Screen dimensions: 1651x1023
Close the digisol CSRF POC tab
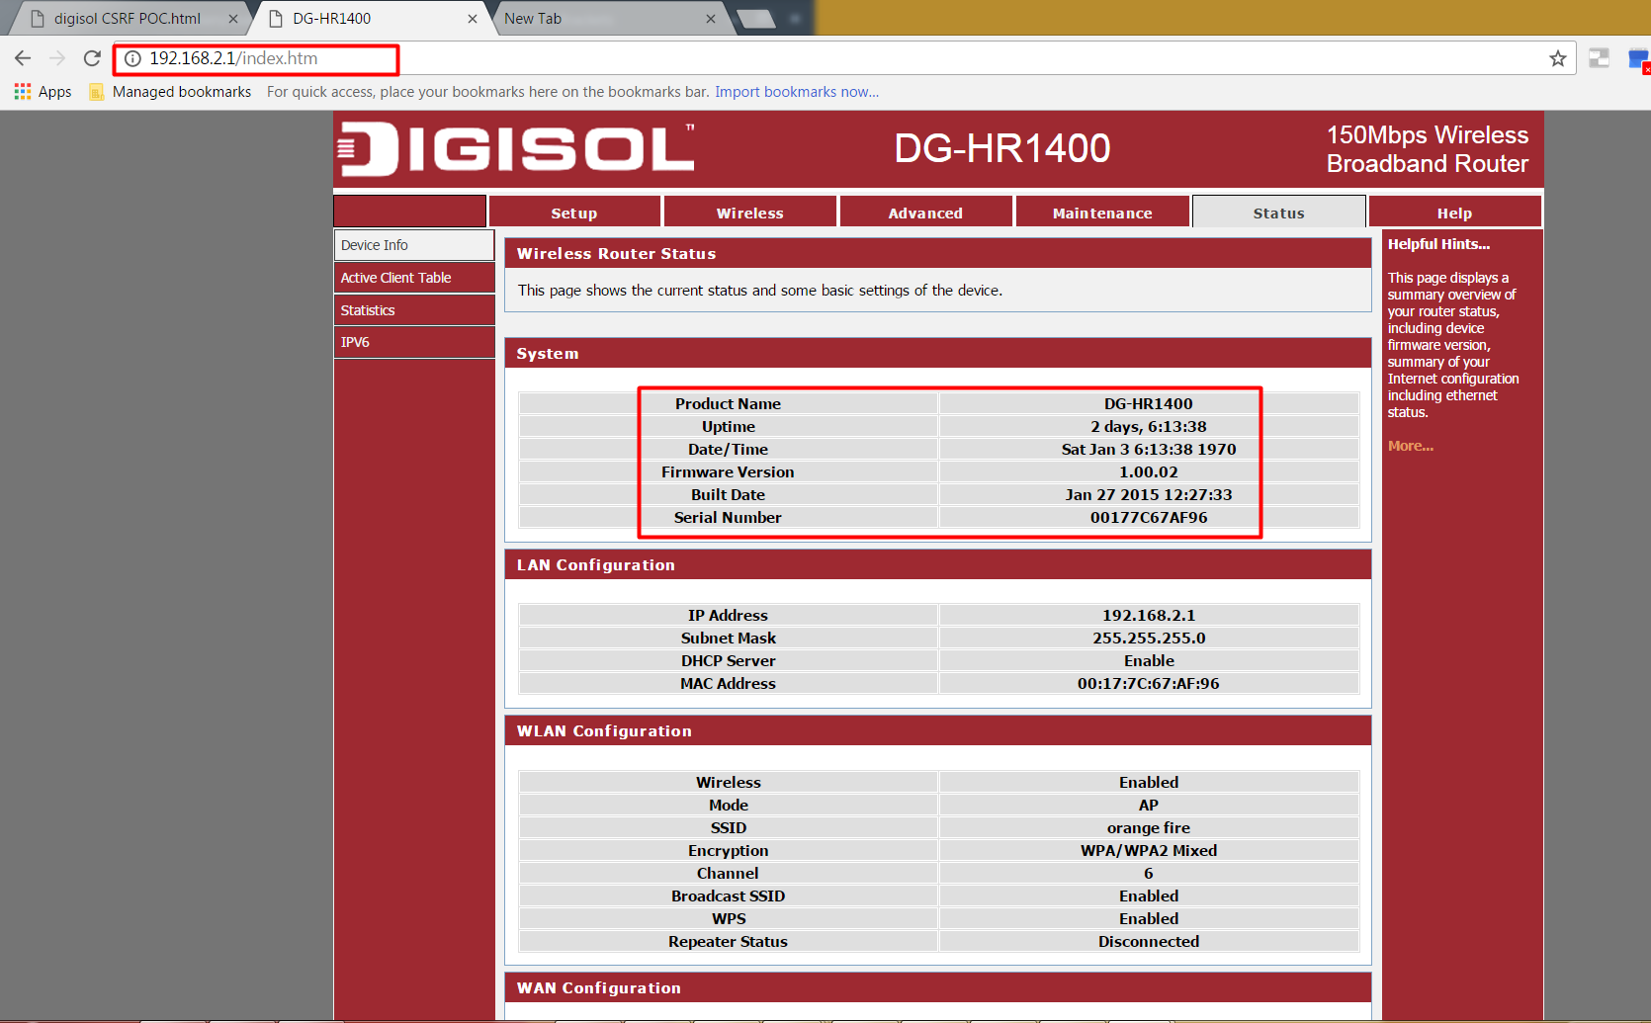click(x=233, y=19)
